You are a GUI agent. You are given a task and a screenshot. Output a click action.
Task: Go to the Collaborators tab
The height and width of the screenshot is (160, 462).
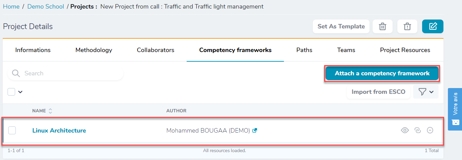pos(155,50)
